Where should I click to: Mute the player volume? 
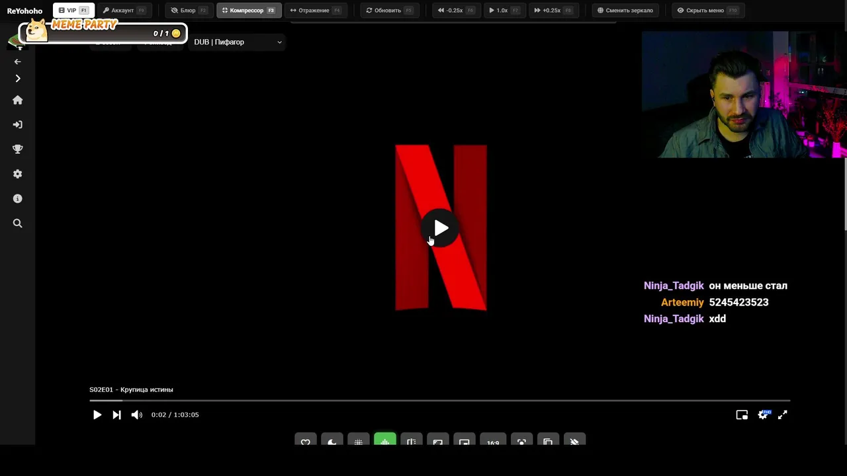pyautogui.click(x=136, y=415)
